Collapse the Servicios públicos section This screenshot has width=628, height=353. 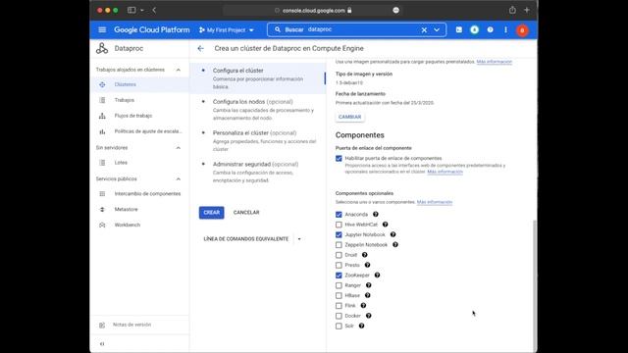(x=179, y=178)
